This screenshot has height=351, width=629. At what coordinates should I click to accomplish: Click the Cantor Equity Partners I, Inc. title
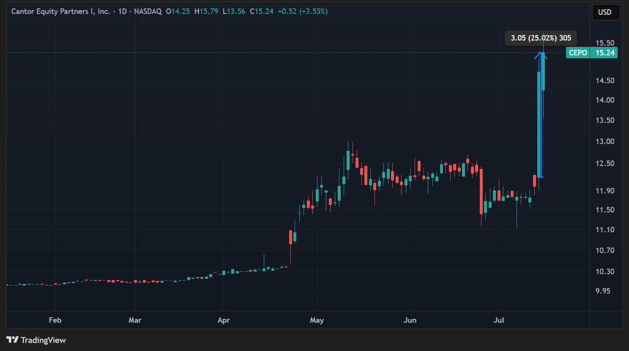[60, 11]
